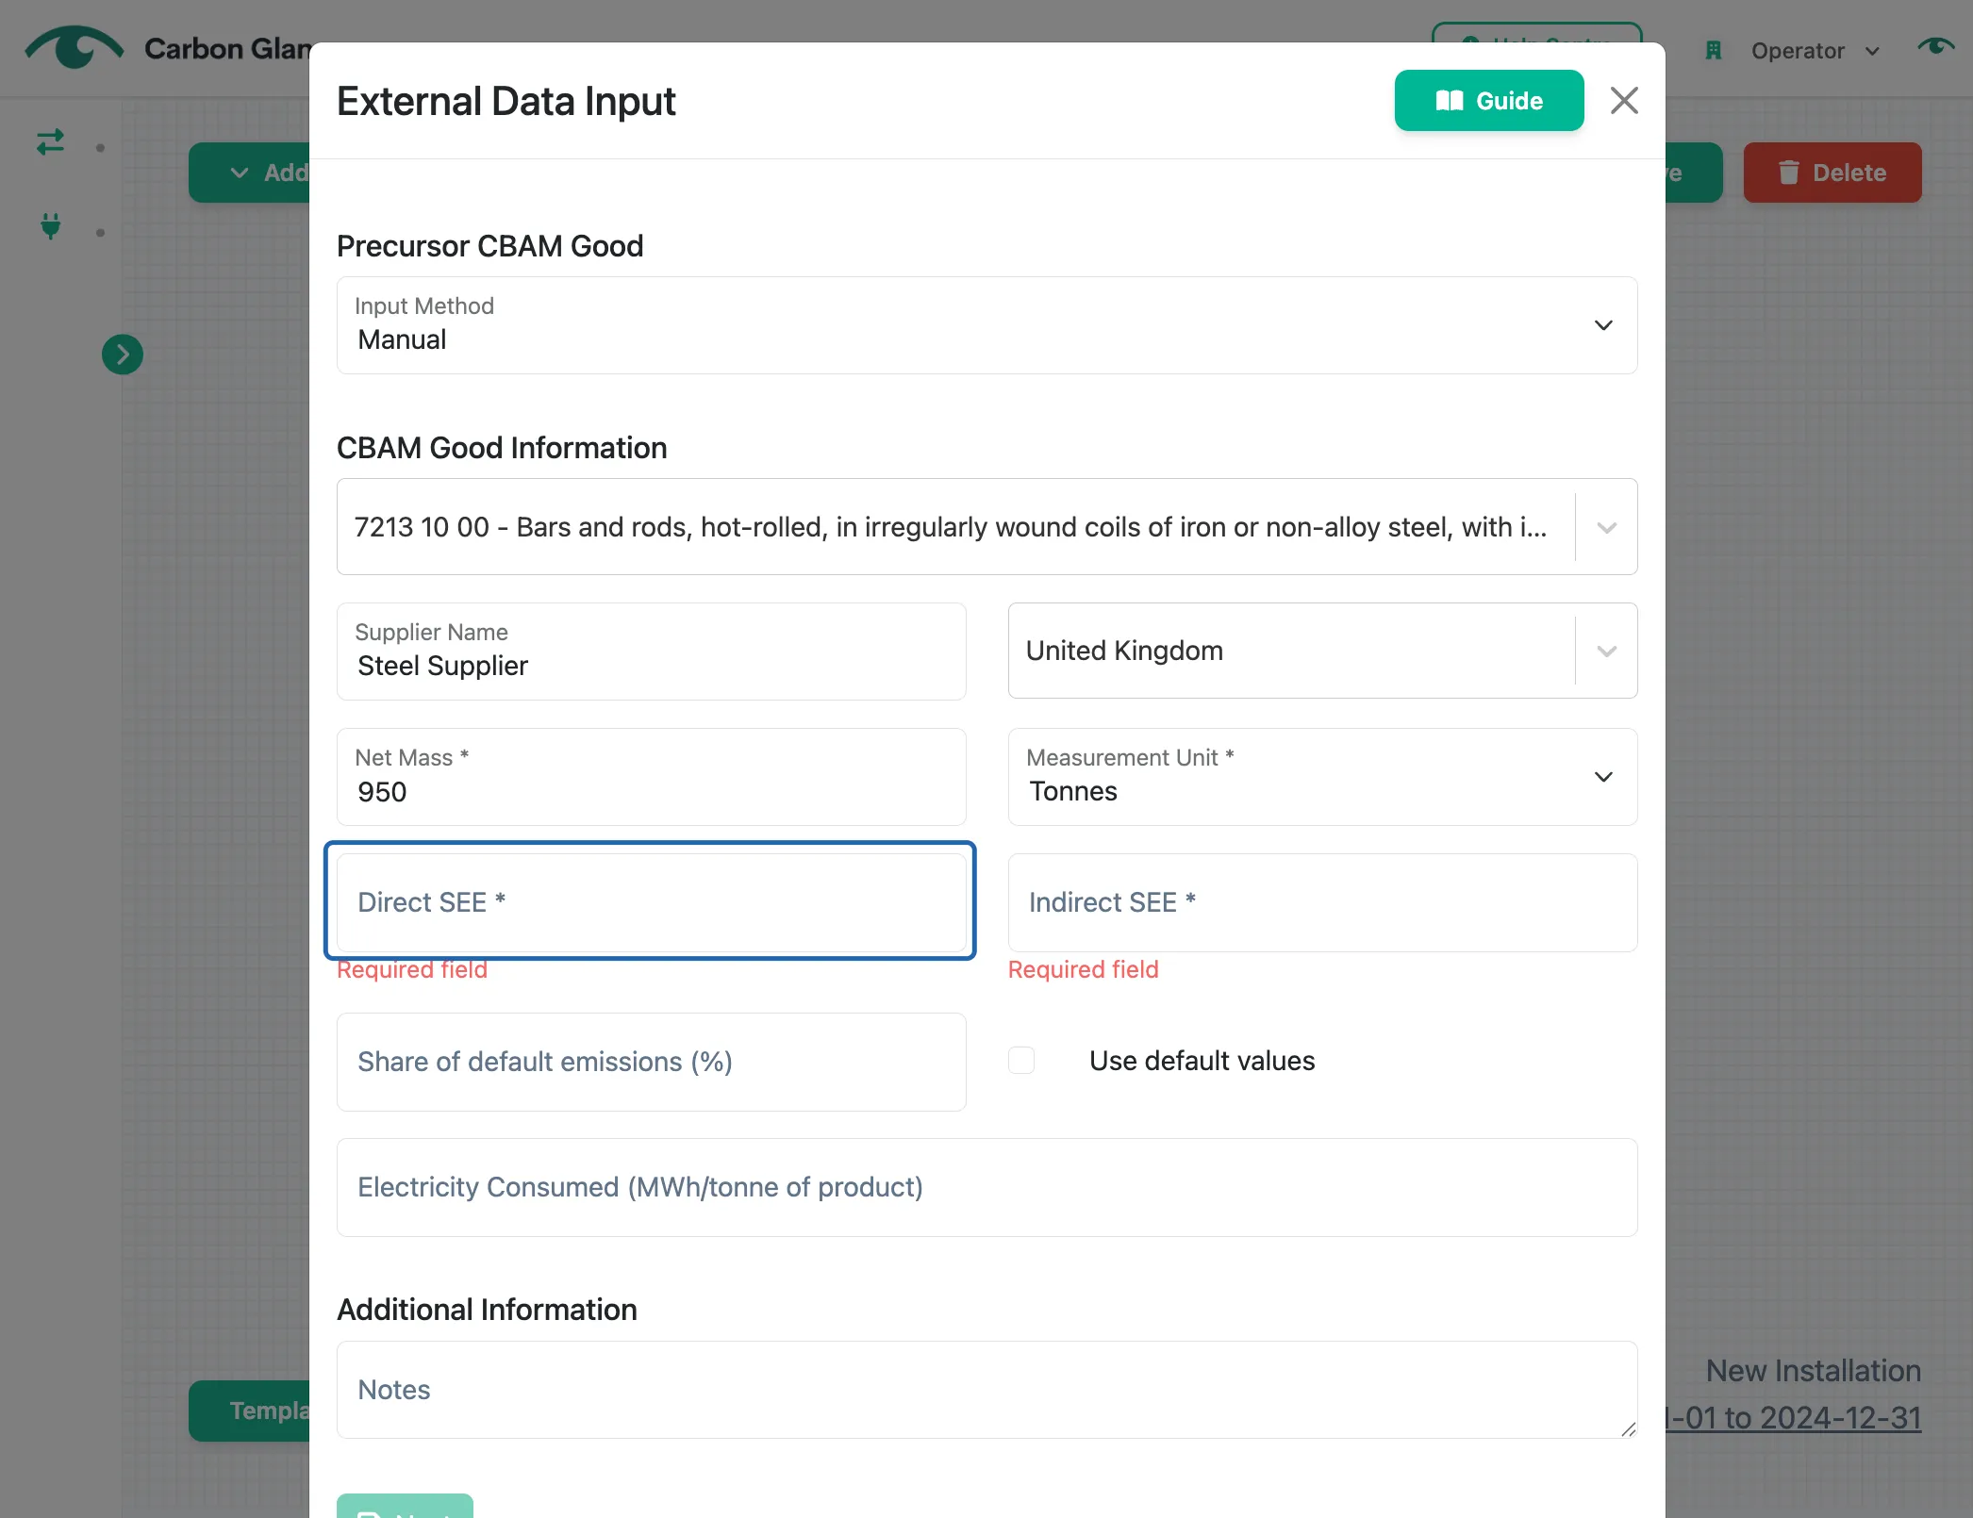Click the installation date range link
The image size is (1973, 1518).
pyautogui.click(x=1795, y=1417)
